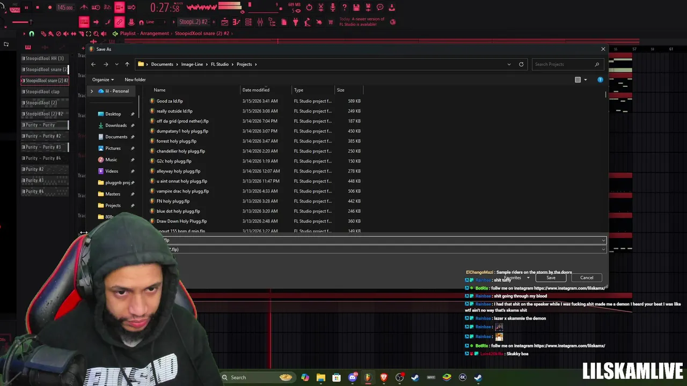Toggle the highlighted link chain icon

click(x=119, y=22)
